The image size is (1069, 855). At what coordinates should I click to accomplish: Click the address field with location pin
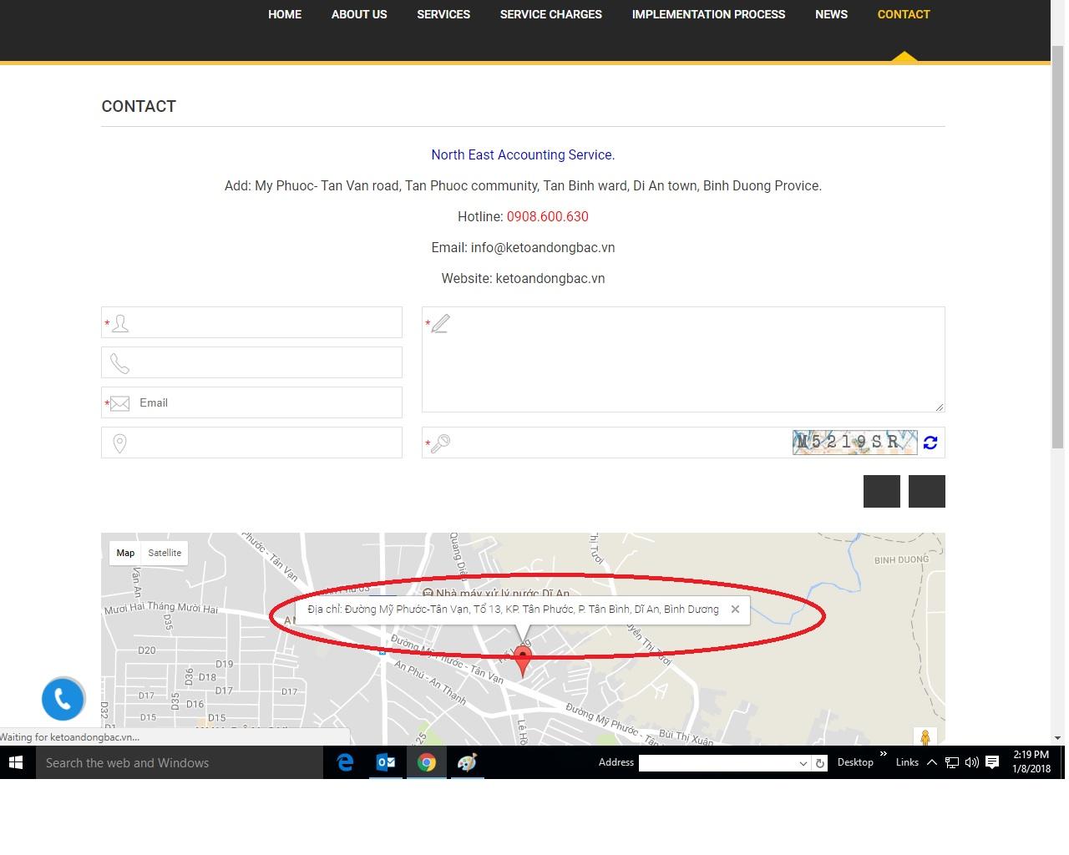tap(251, 443)
